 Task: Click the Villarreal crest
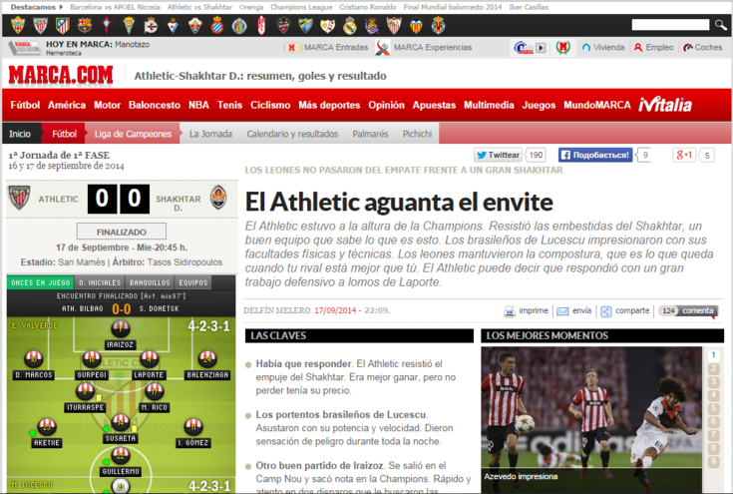pyautogui.click(x=439, y=25)
